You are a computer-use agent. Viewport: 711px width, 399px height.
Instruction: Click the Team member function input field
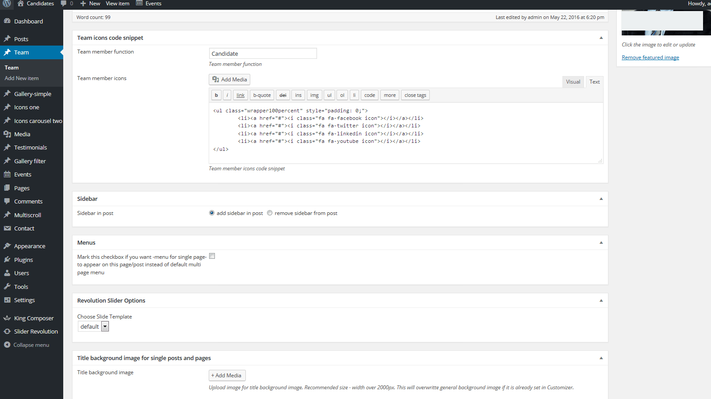coord(263,54)
